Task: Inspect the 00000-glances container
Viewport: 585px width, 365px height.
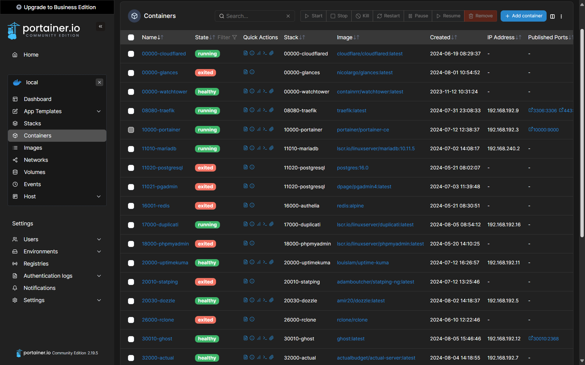Action: pos(252,72)
